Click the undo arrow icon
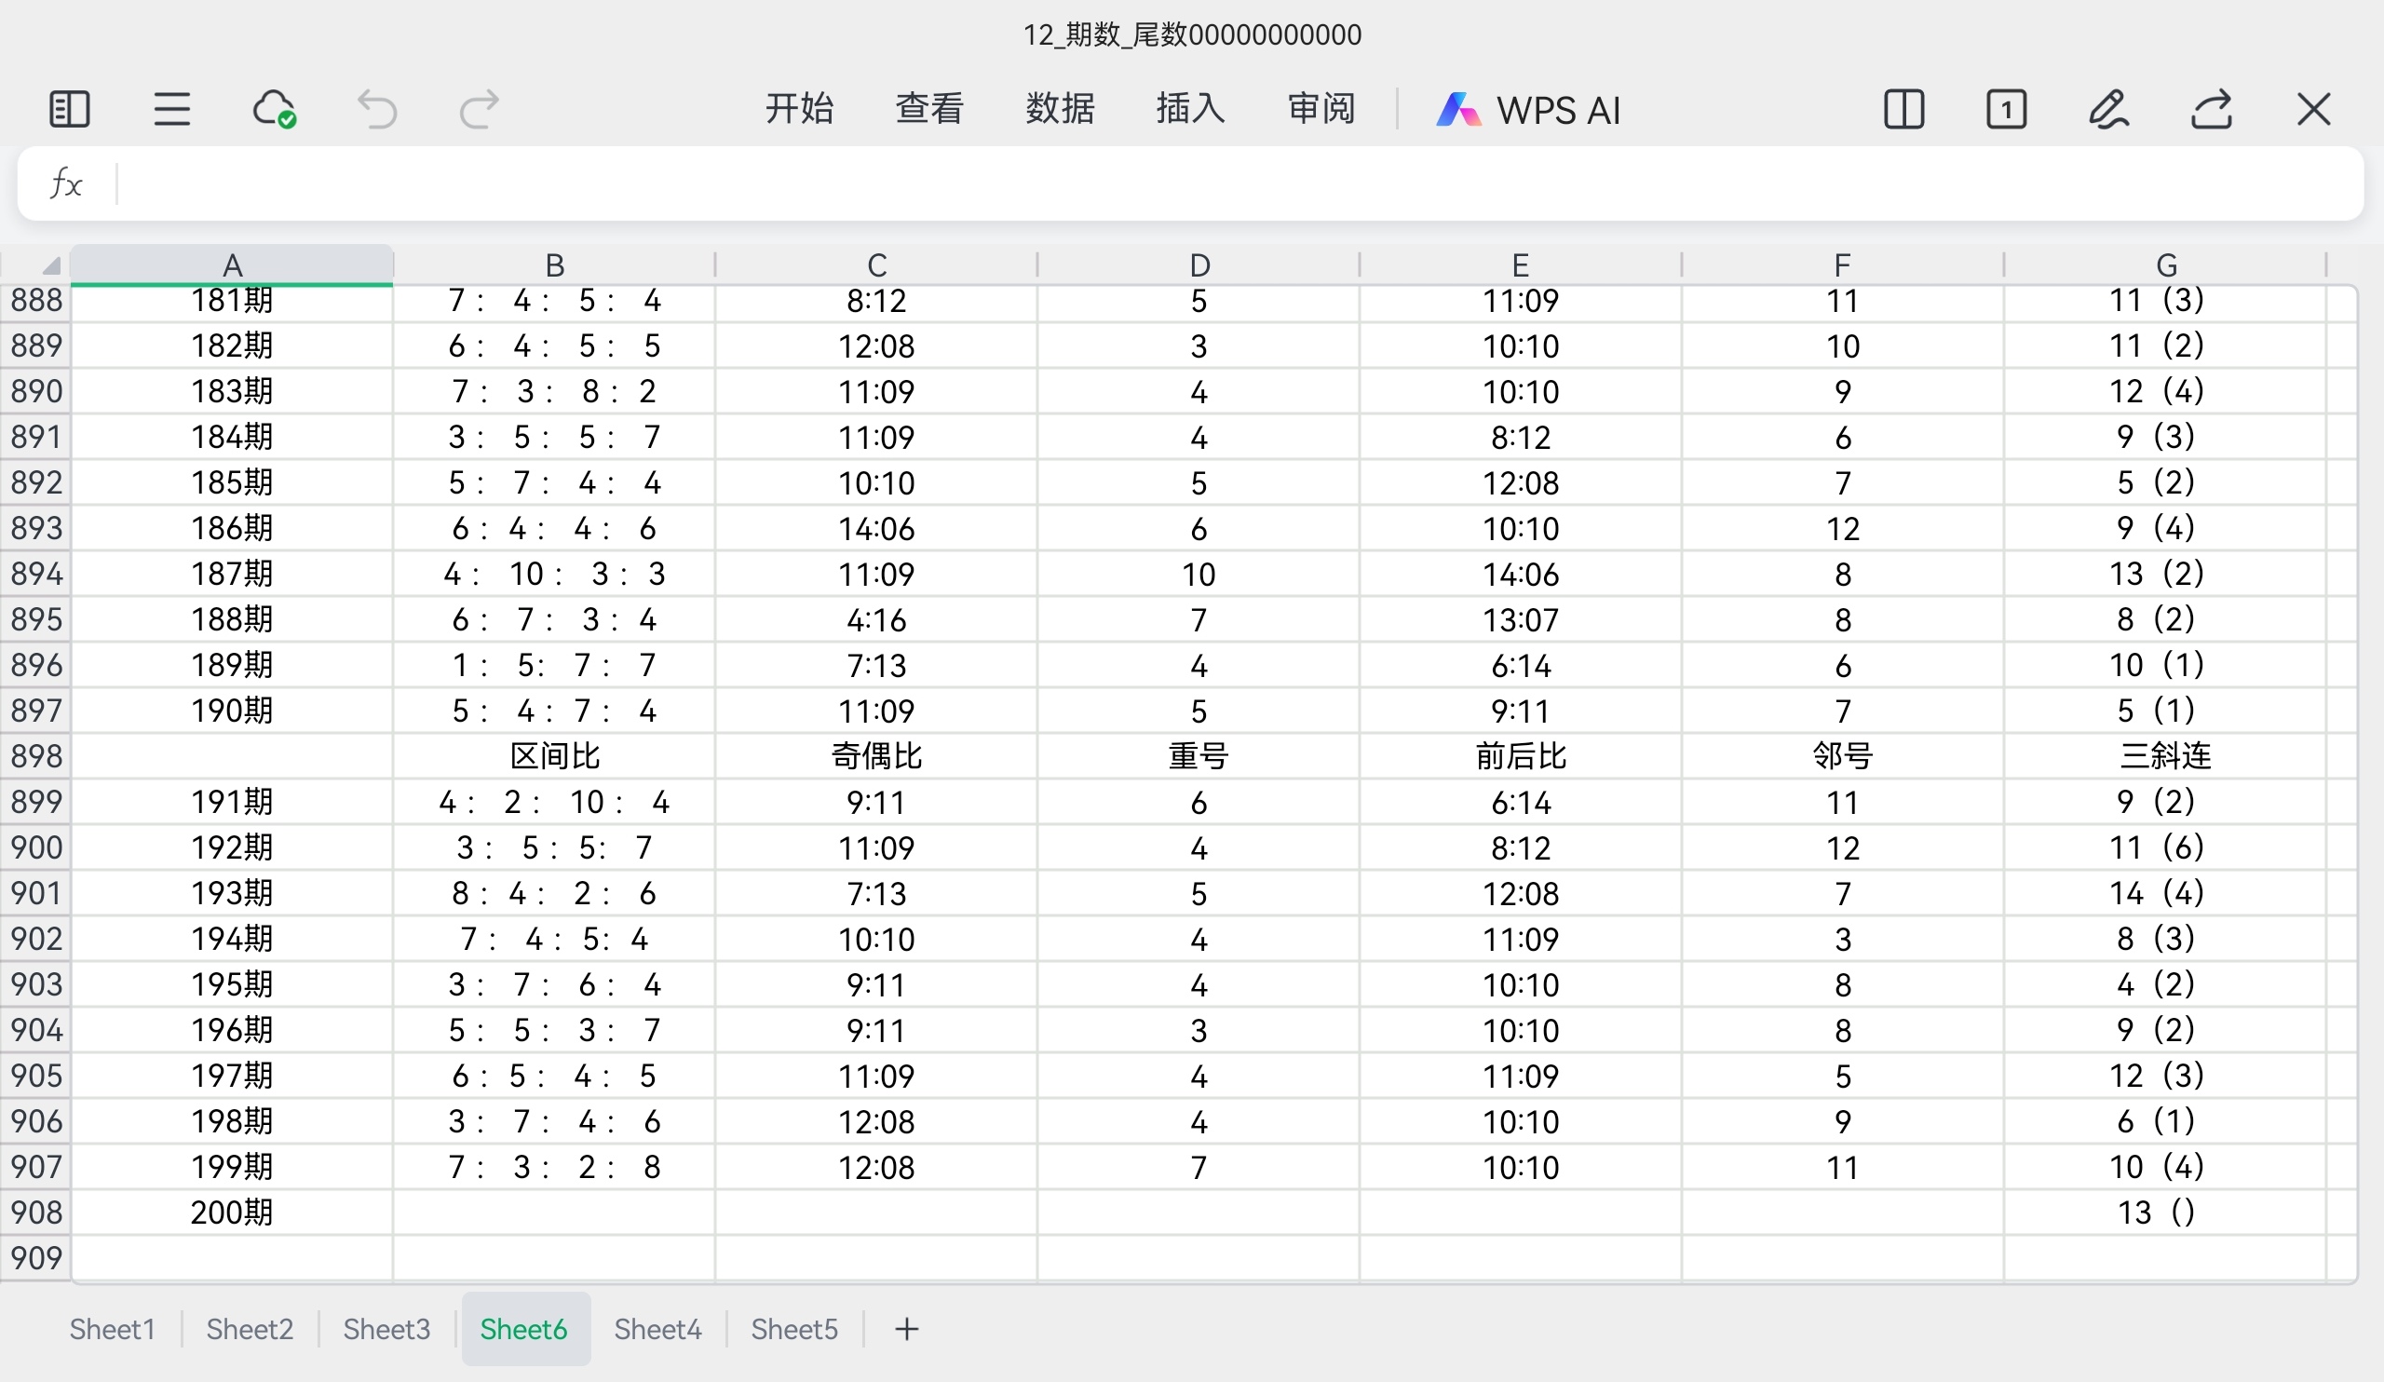 pyautogui.click(x=376, y=110)
